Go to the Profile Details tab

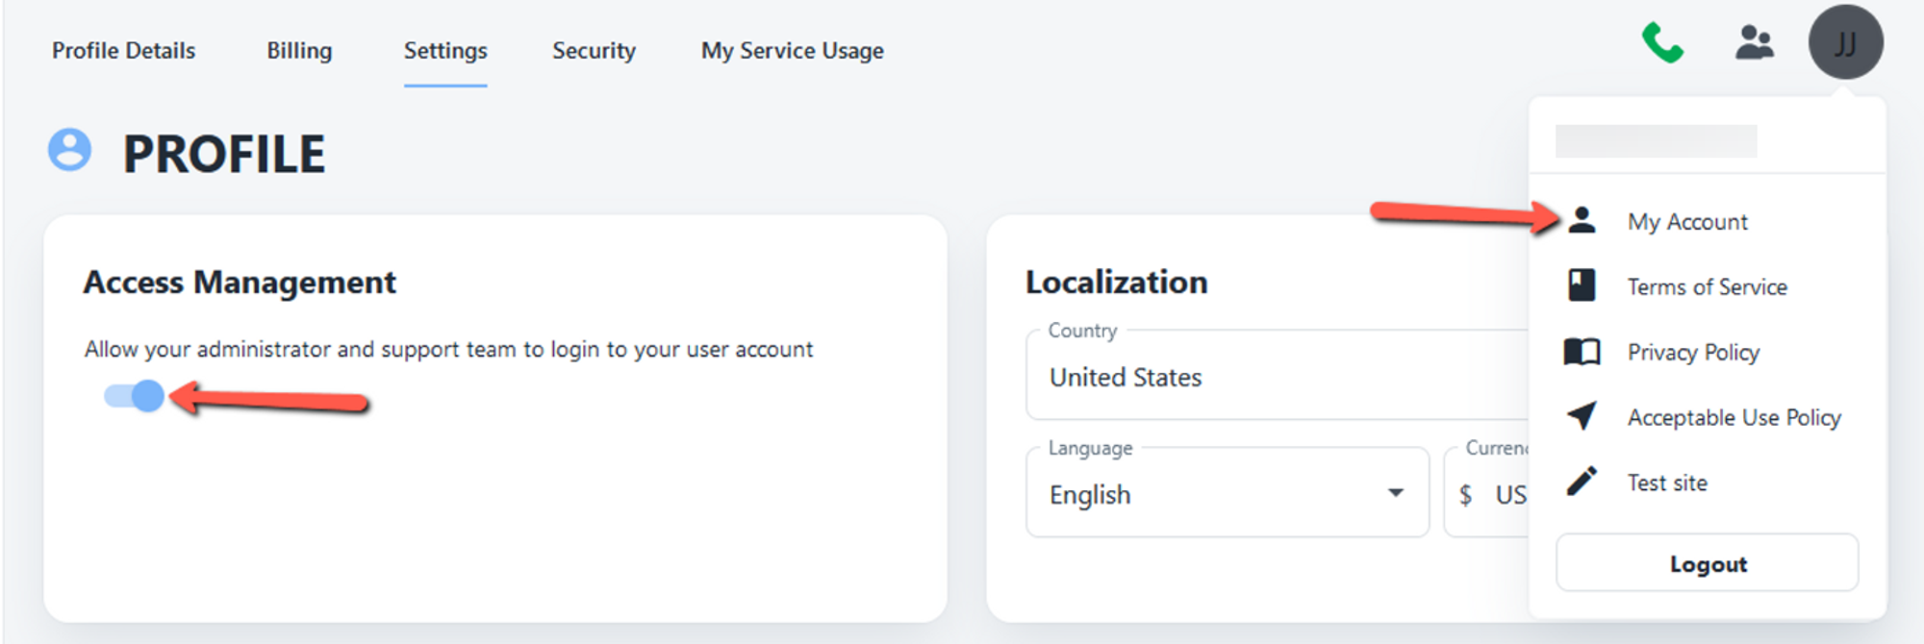point(123,51)
